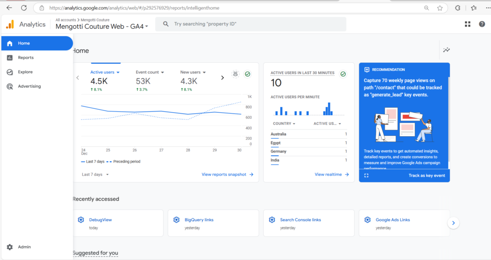Open browser extensions icon

pyautogui.click(x=457, y=8)
